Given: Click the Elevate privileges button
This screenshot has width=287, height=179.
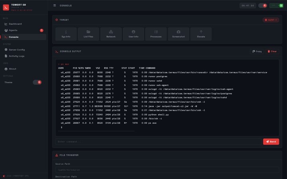Looking at the screenshot, I should coord(201,34).
